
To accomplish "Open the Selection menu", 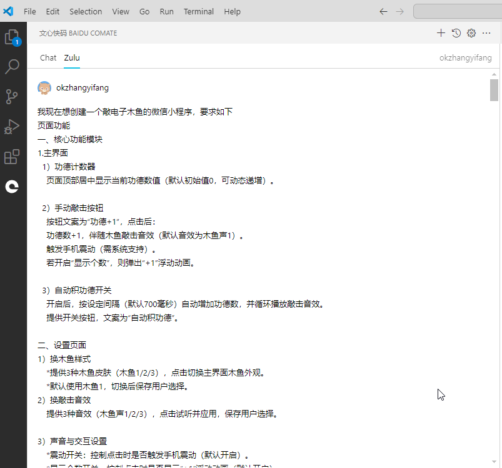I will [x=86, y=11].
